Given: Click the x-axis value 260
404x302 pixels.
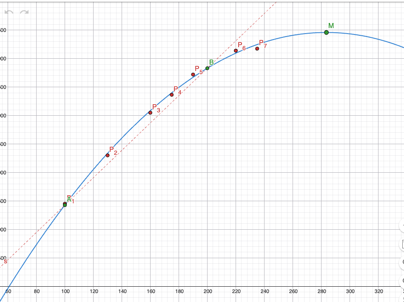Looking at the screenshot, I should click(293, 291).
